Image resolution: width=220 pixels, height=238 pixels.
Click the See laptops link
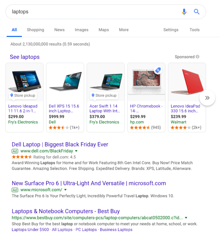pos(24,57)
